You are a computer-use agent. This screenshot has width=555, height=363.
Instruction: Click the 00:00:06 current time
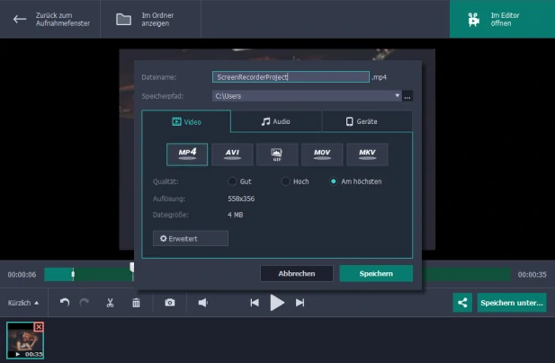22,275
